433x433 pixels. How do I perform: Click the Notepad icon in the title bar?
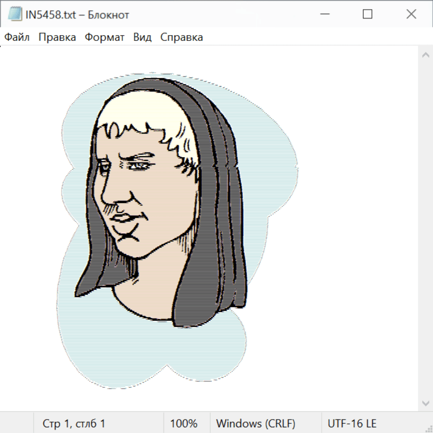tap(15, 14)
